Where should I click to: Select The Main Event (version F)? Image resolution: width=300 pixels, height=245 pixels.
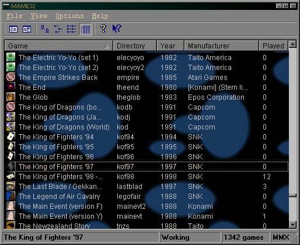pos(60,206)
